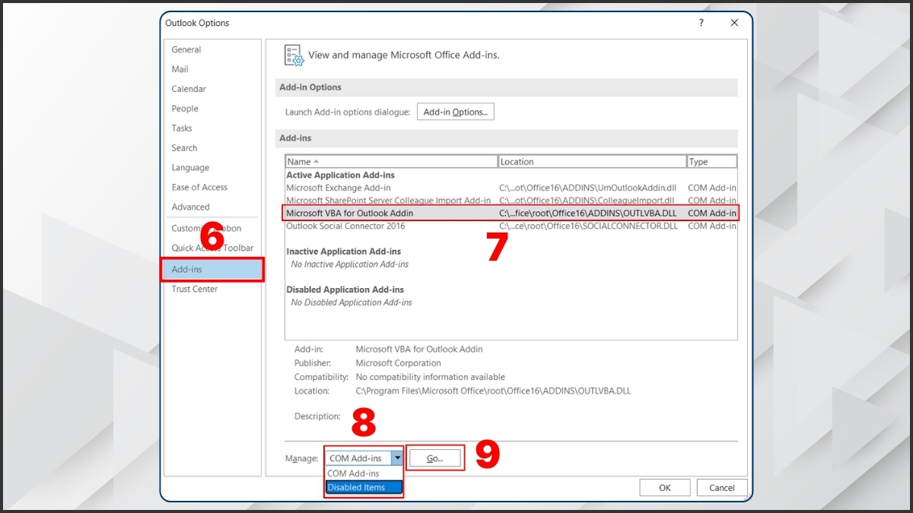Click the full OUTLVBA.DLL location path
Viewport: 913px width, 513px height.
click(493, 391)
